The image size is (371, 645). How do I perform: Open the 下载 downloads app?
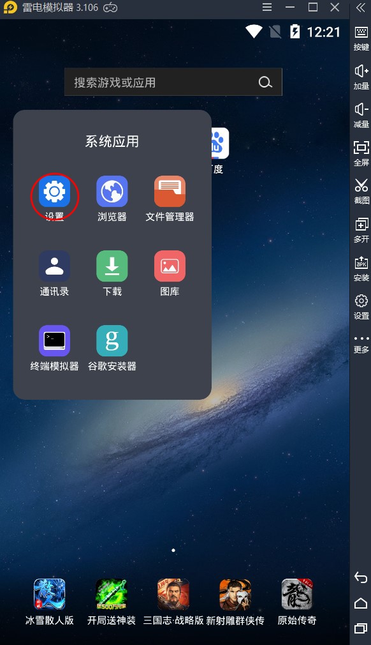pos(112,266)
